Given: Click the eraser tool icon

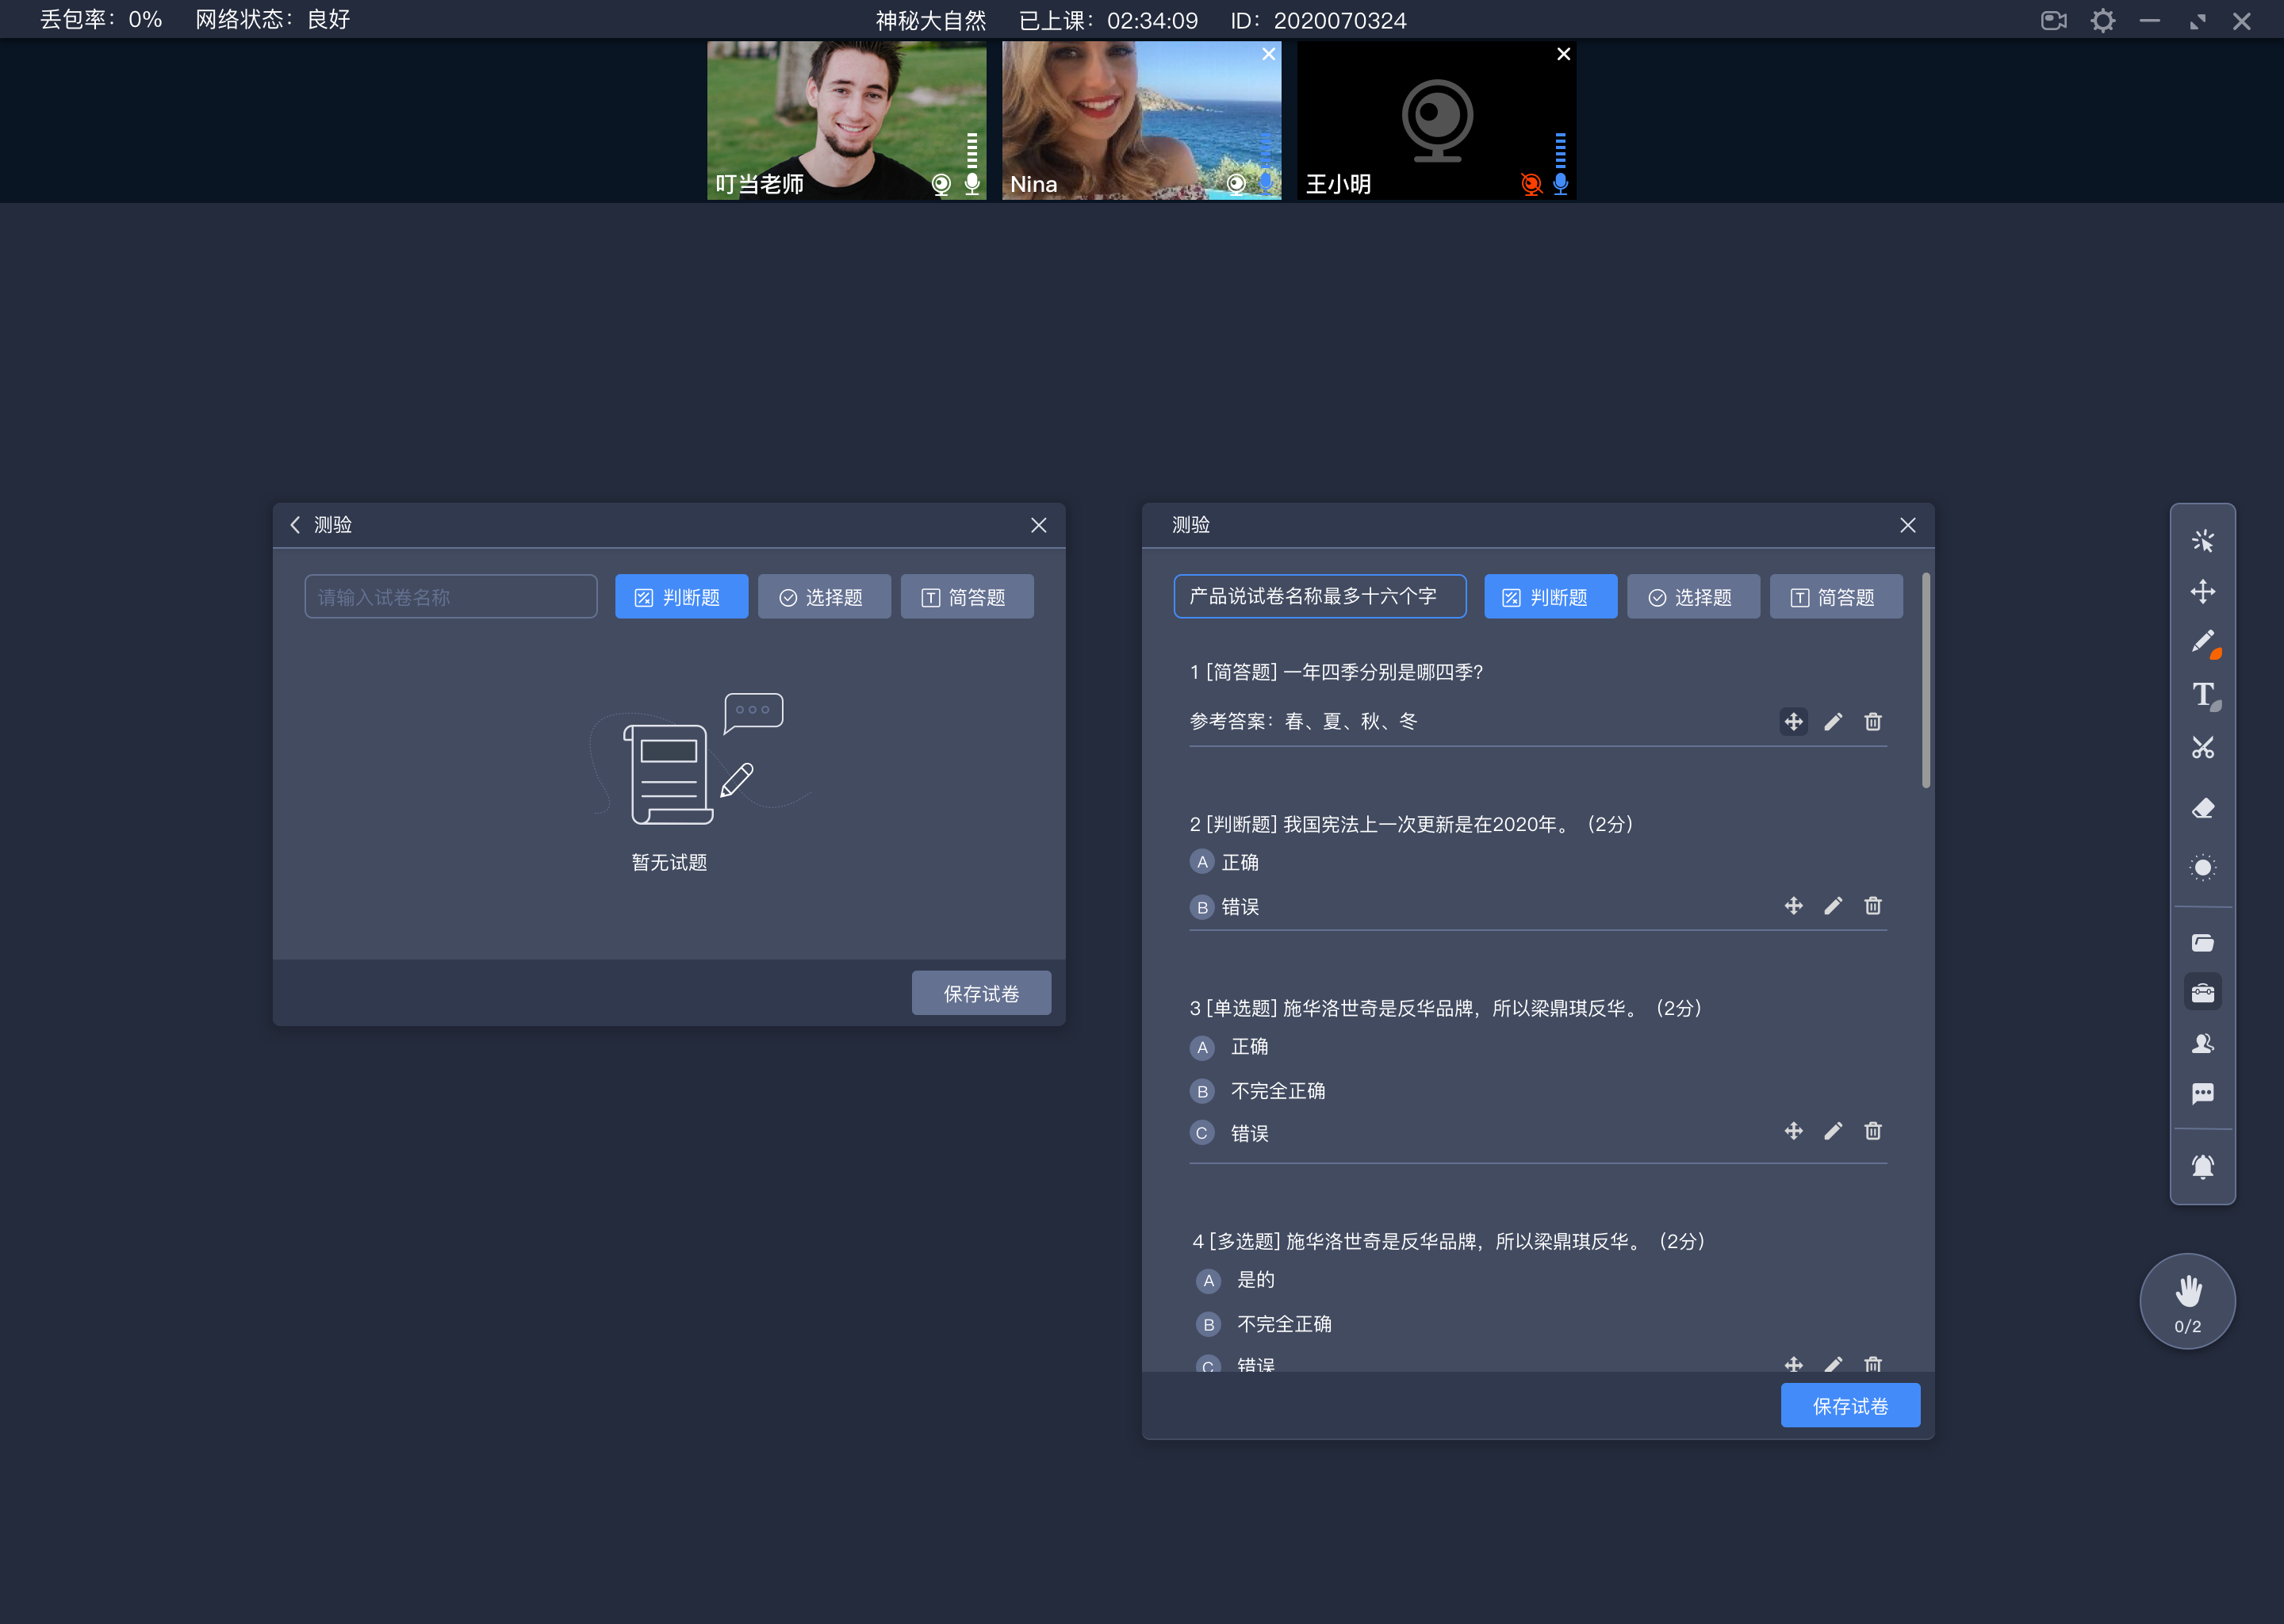Looking at the screenshot, I should point(2203,810).
